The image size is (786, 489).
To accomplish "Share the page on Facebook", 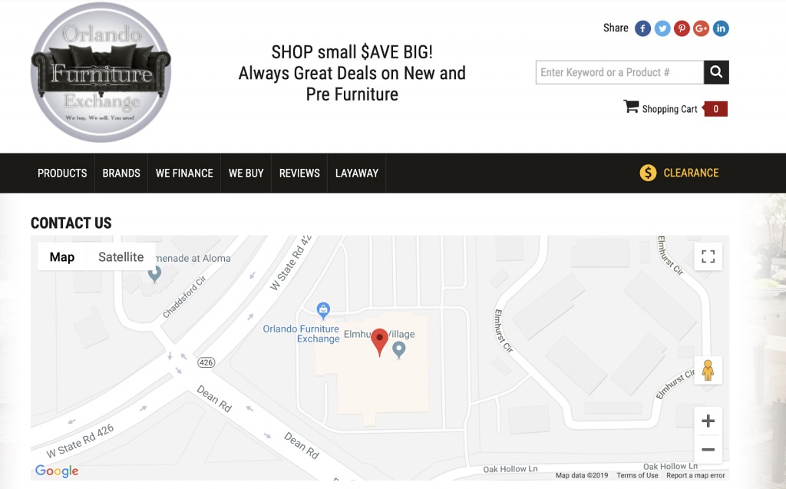I will point(642,28).
